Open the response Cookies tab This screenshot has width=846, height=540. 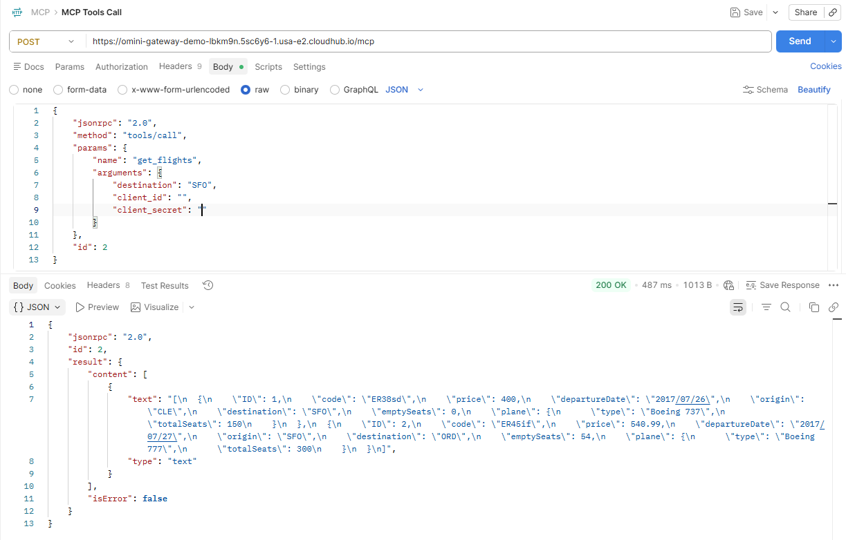(60, 285)
